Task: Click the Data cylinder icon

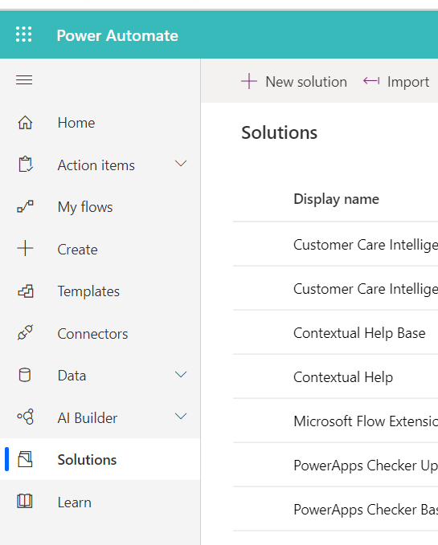Action: pyautogui.click(x=25, y=375)
